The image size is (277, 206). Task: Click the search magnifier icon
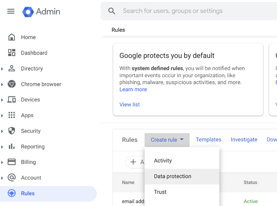[x=112, y=11]
